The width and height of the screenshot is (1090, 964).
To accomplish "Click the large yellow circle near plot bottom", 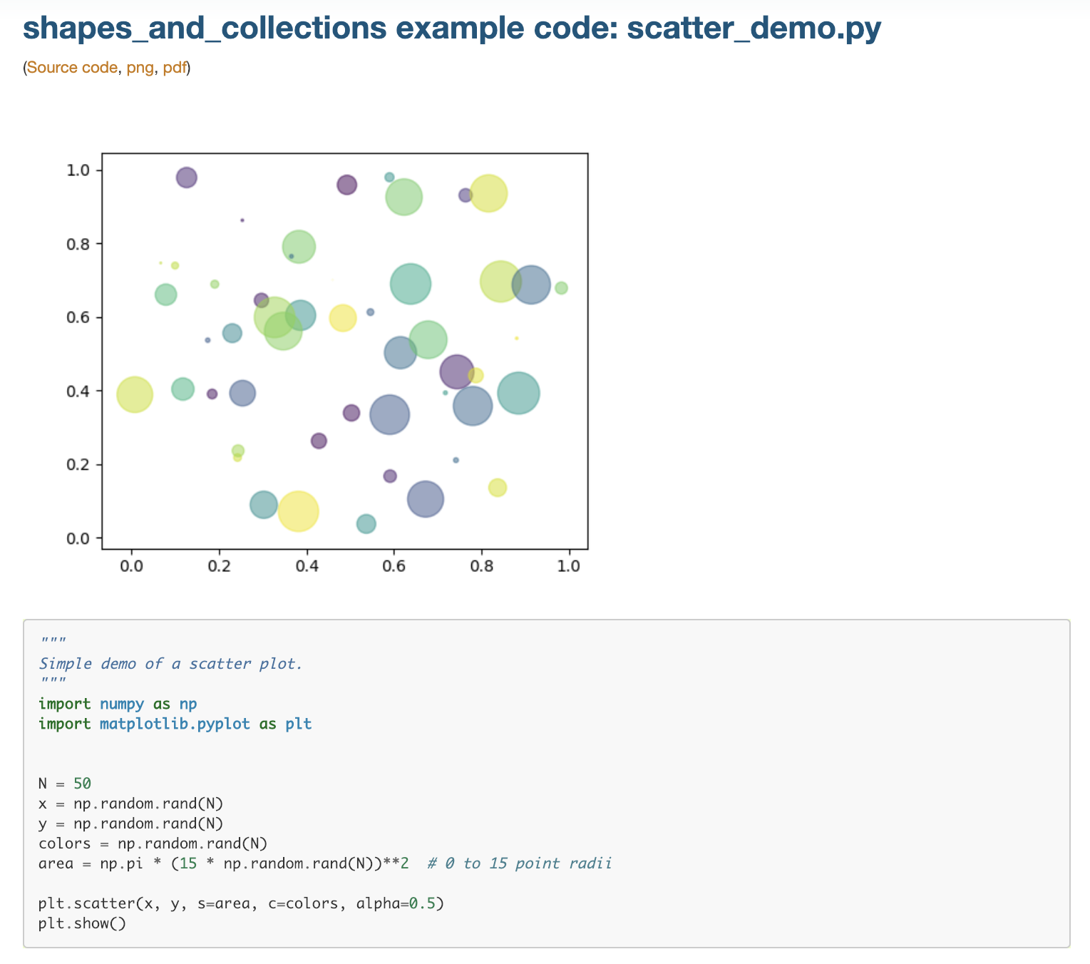I will pos(298,511).
